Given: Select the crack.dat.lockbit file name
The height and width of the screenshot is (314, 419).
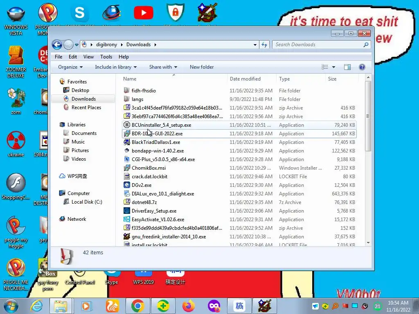Looking at the screenshot, I should (x=149, y=177).
